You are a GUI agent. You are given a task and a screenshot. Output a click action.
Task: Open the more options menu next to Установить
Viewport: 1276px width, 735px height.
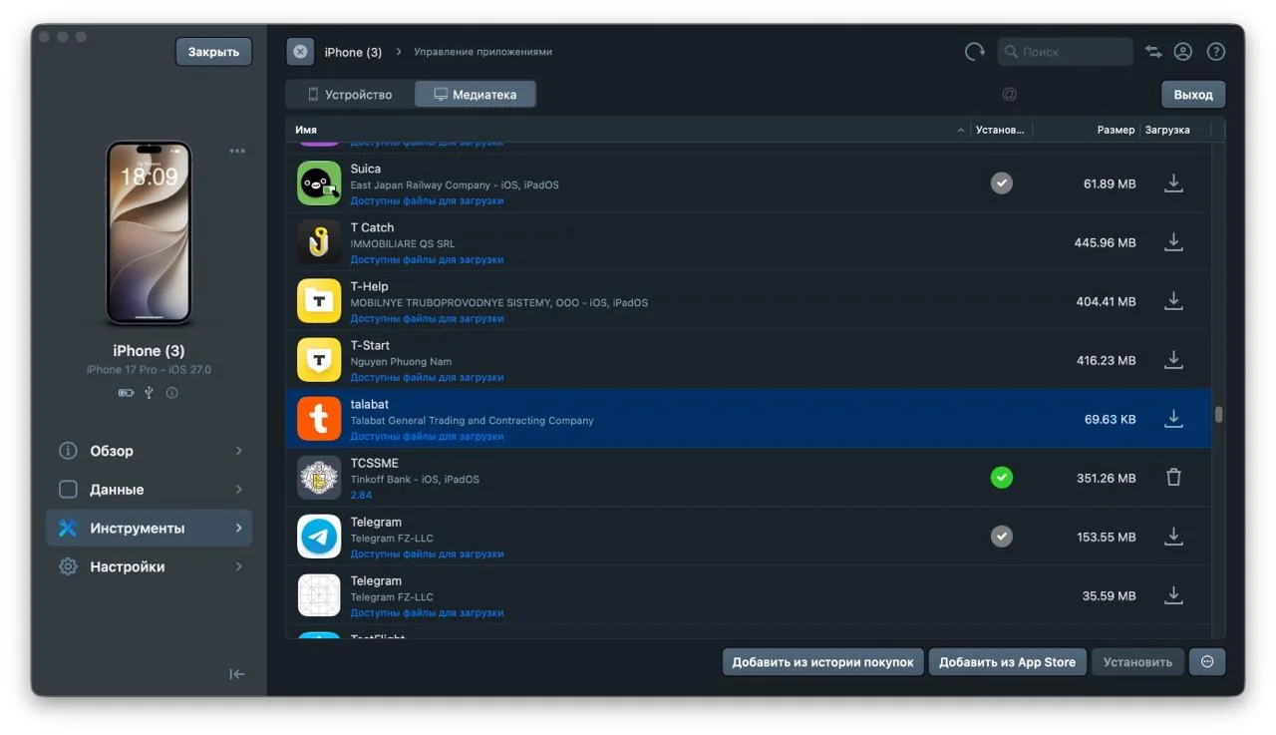point(1207,662)
